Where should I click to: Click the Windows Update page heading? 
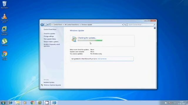[77, 31]
